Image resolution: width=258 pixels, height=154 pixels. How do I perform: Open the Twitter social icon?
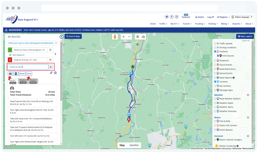coord(167,17)
